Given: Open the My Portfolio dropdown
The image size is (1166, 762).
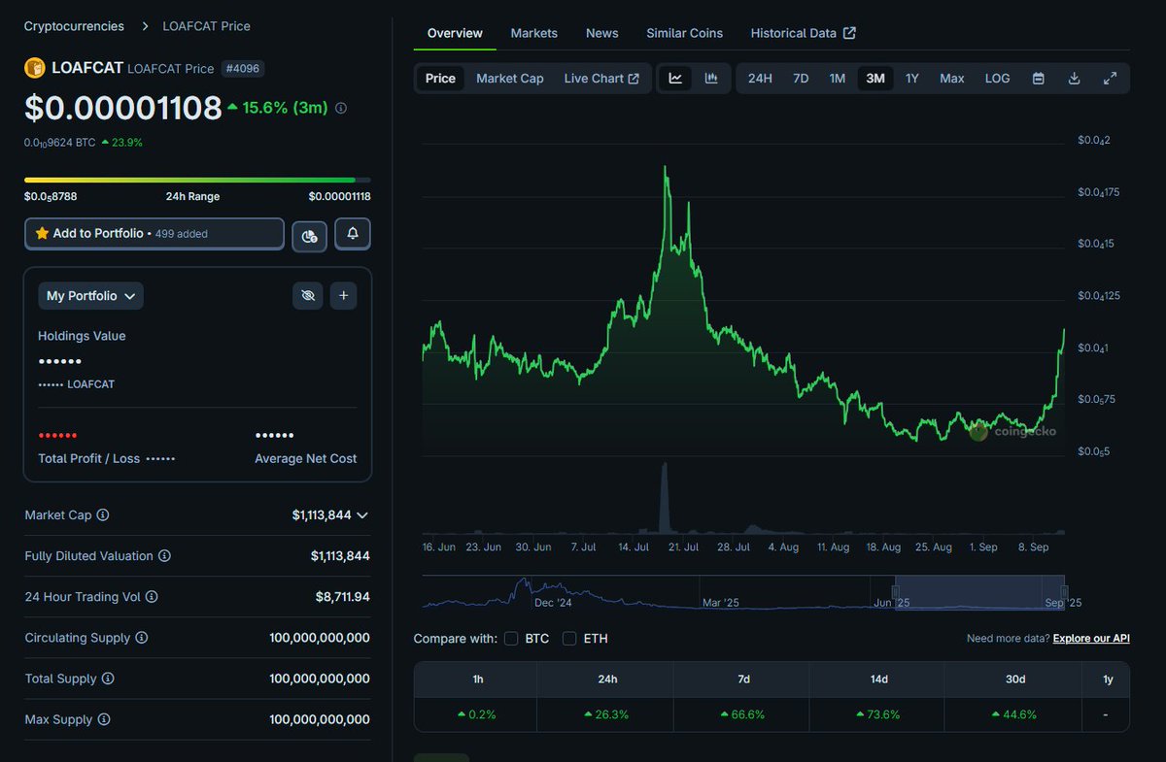Looking at the screenshot, I should (91, 296).
